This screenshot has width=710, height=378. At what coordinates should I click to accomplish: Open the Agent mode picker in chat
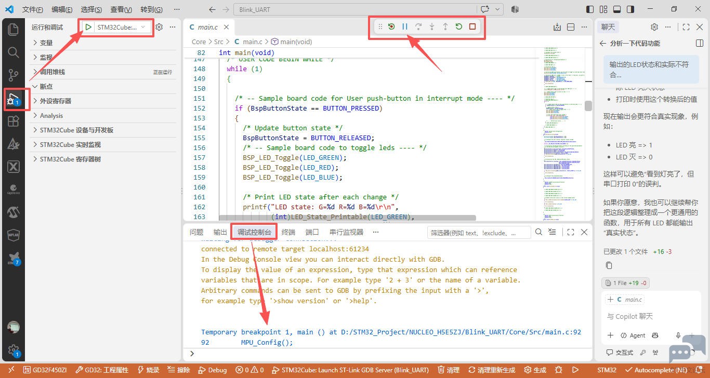tap(633, 335)
